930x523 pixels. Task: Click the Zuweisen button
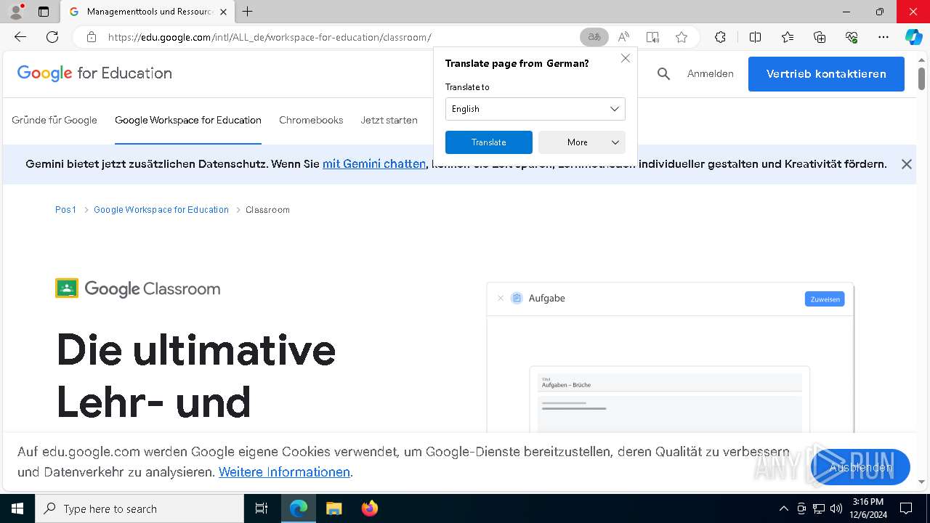[x=825, y=299]
